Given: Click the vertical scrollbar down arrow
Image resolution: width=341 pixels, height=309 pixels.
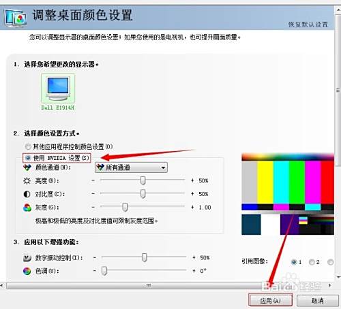Looking at the screenshot, I should click(338, 277).
